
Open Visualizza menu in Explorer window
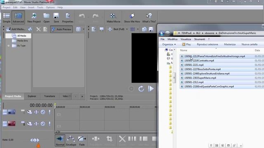pyautogui.click(x=186, y=39)
